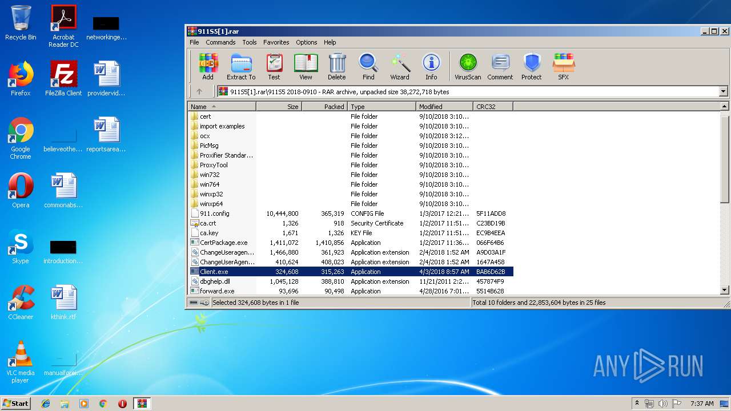Show archive Info
The width and height of the screenshot is (731, 411).
(431, 67)
